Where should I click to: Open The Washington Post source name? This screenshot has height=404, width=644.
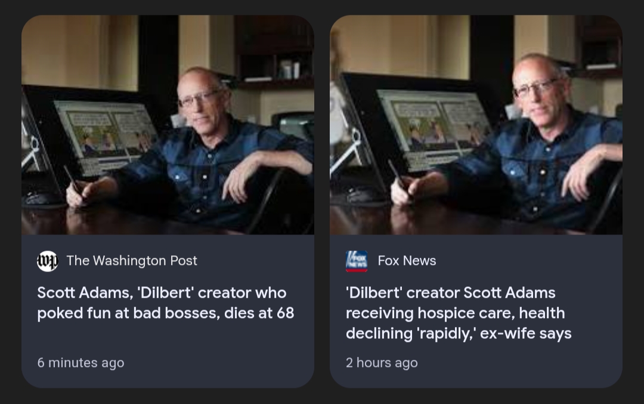click(132, 261)
